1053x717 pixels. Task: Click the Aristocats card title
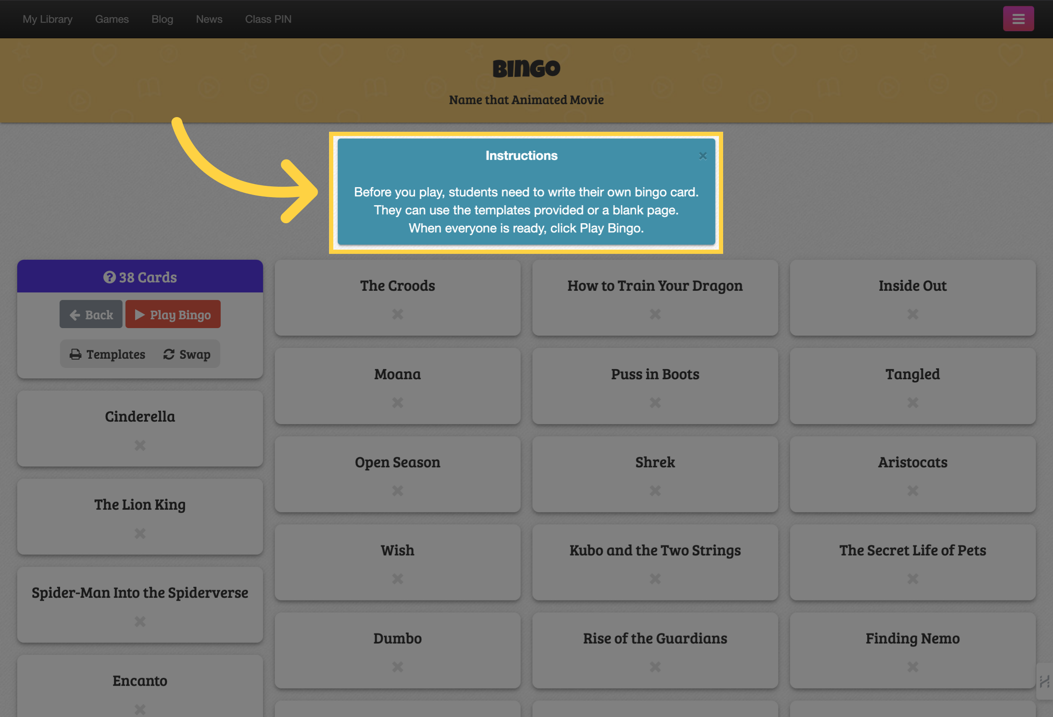(912, 462)
